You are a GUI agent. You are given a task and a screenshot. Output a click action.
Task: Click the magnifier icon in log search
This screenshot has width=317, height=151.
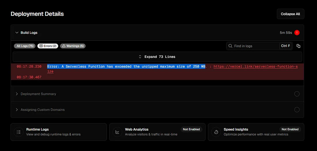(230, 46)
